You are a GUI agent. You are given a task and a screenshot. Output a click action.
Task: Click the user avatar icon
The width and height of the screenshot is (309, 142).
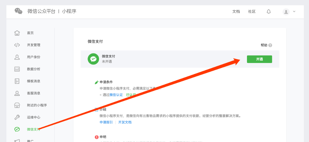pyautogui.click(x=286, y=12)
